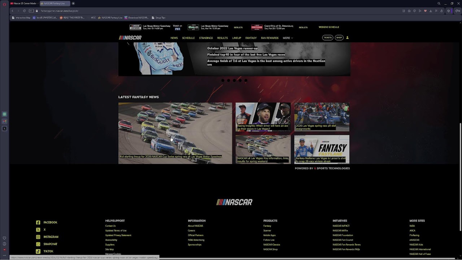
Task: Open Racing Insights article thumbnail
Action: pos(263,117)
